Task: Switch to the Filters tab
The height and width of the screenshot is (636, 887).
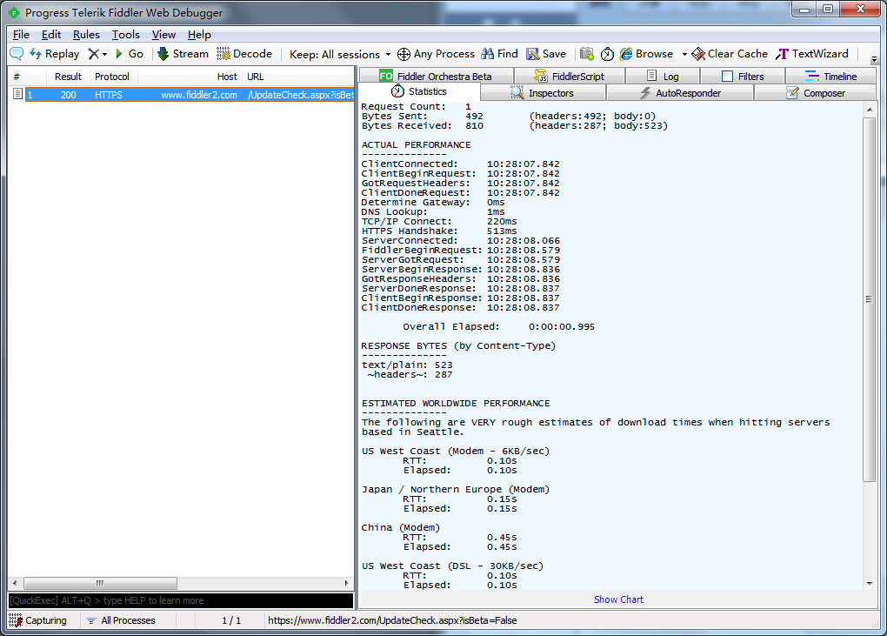Action: pos(743,76)
